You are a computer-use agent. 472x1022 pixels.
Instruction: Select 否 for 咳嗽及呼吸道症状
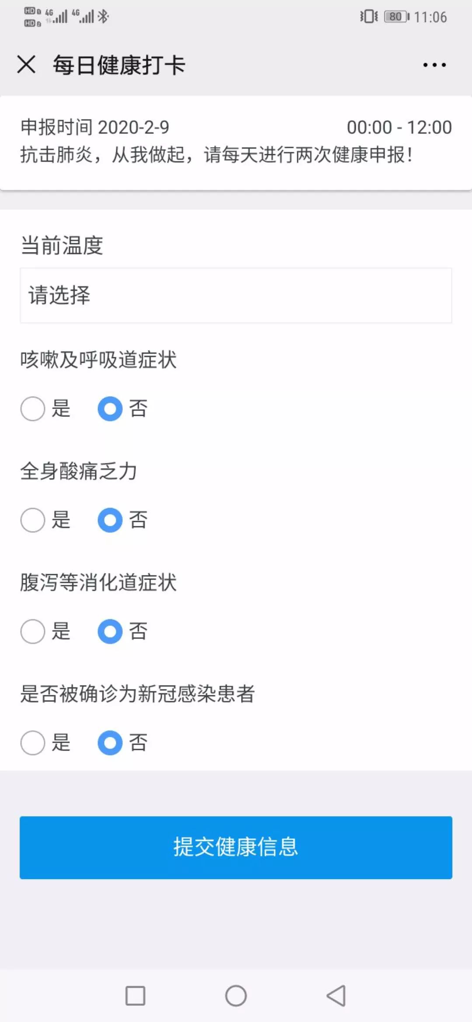pos(110,409)
